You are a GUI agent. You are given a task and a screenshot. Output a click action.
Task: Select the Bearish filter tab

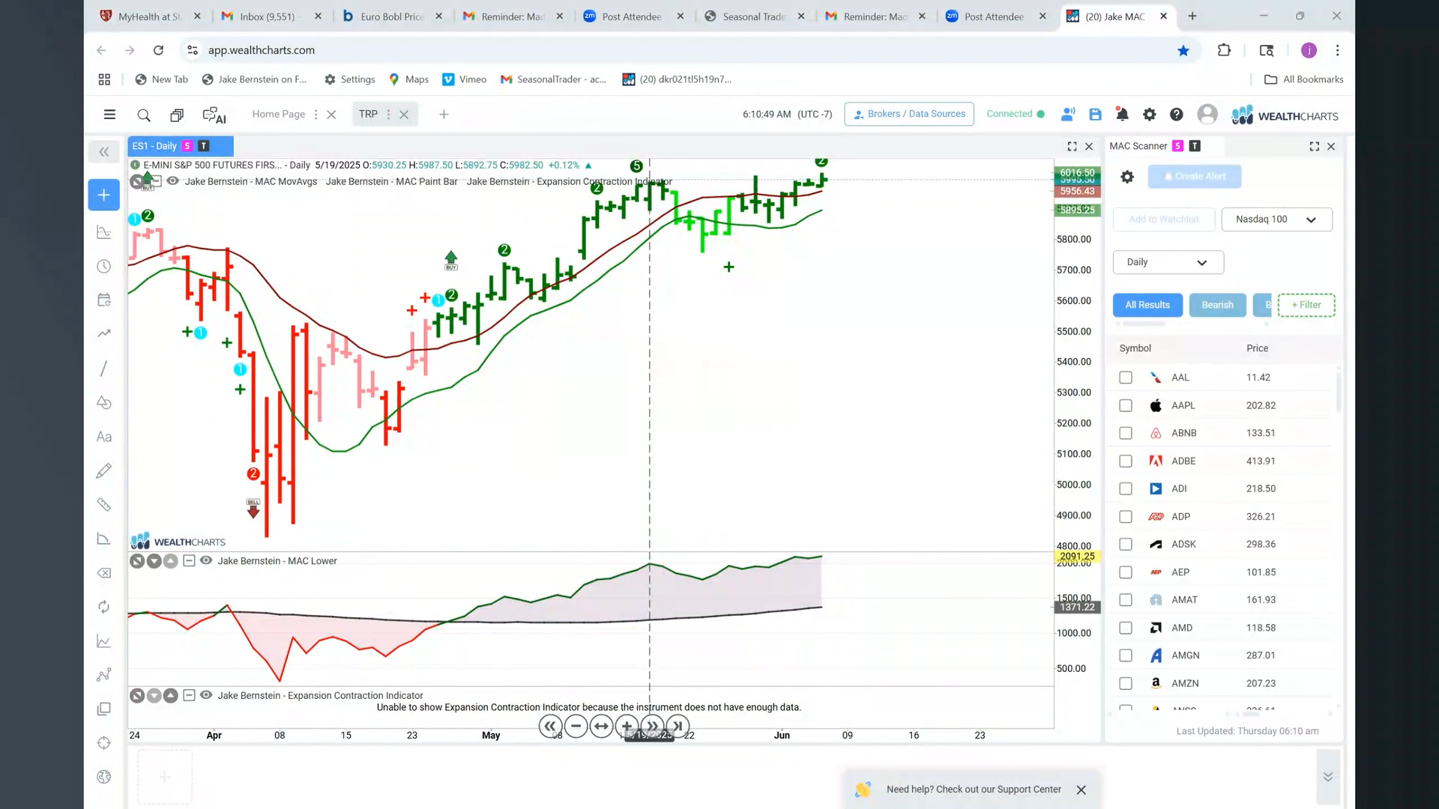click(1217, 305)
